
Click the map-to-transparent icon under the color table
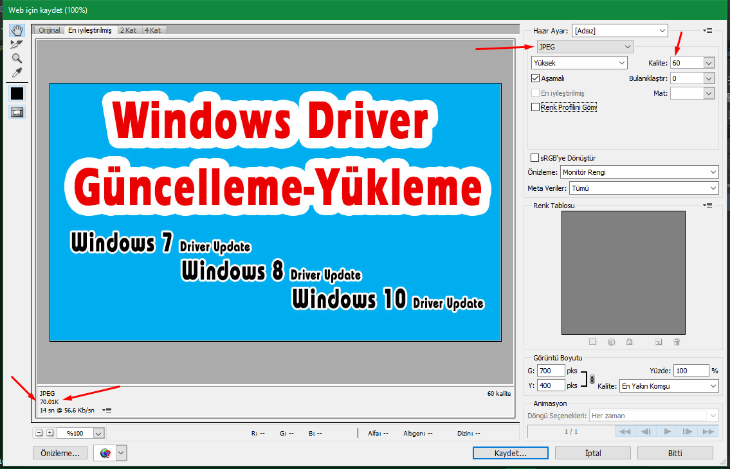592,342
